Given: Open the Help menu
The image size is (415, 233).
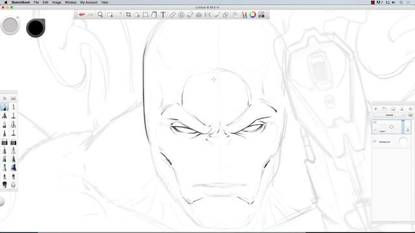Looking at the screenshot, I should 104,3.
